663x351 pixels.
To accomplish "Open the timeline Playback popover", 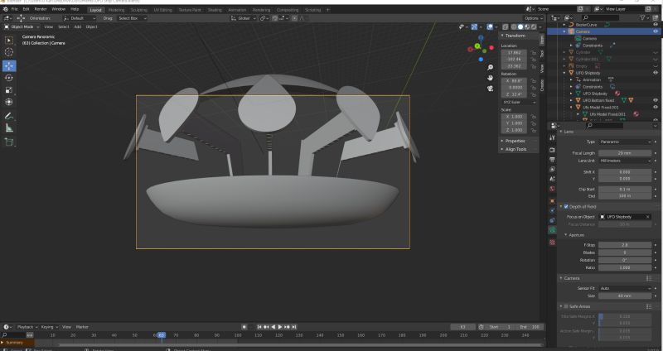I will (x=27, y=327).
